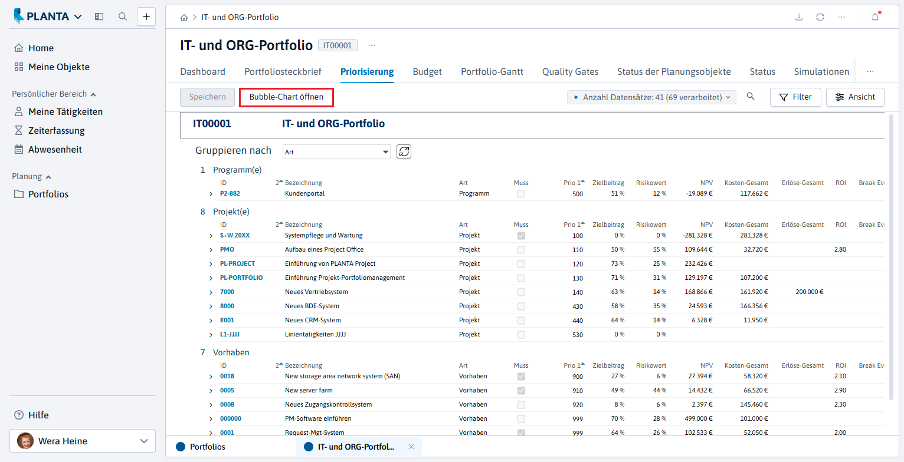The image size is (904, 462).
Task: Click the search icon beside record count
Action: click(x=751, y=97)
